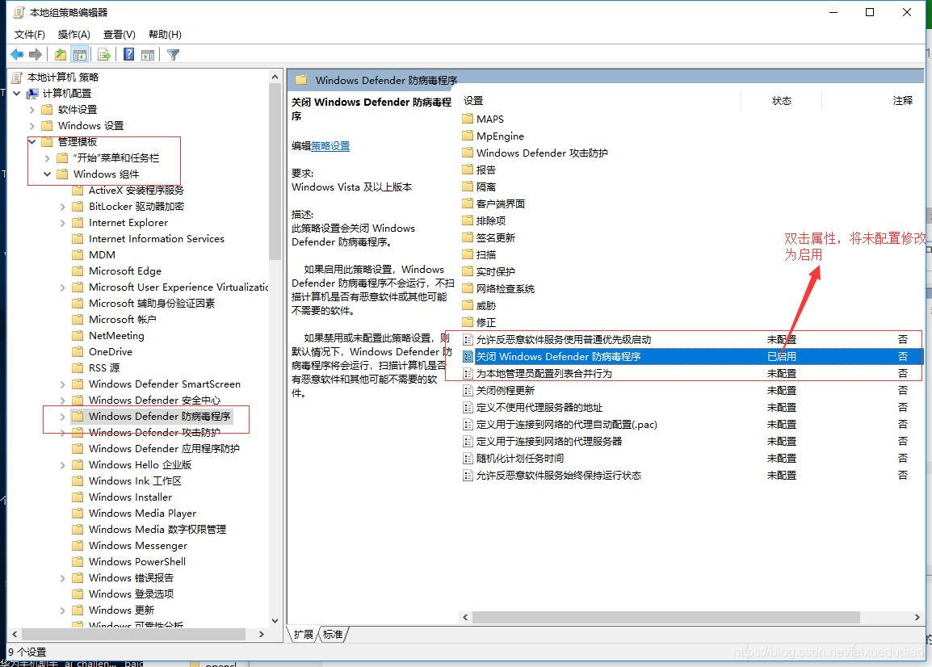Select Windows Installer in the tree

(x=130, y=497)
